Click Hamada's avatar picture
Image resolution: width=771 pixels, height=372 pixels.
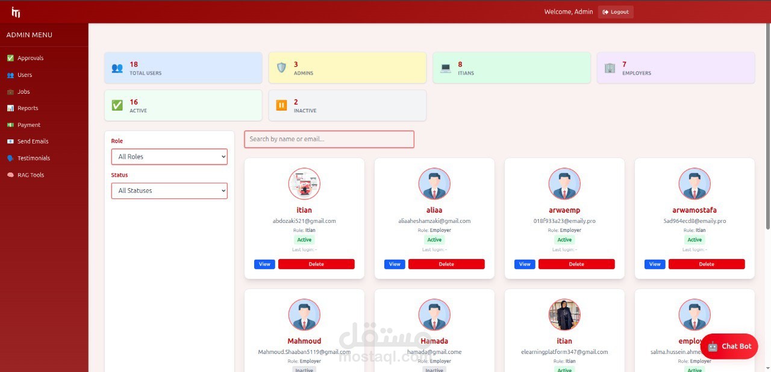pos(434,315)
